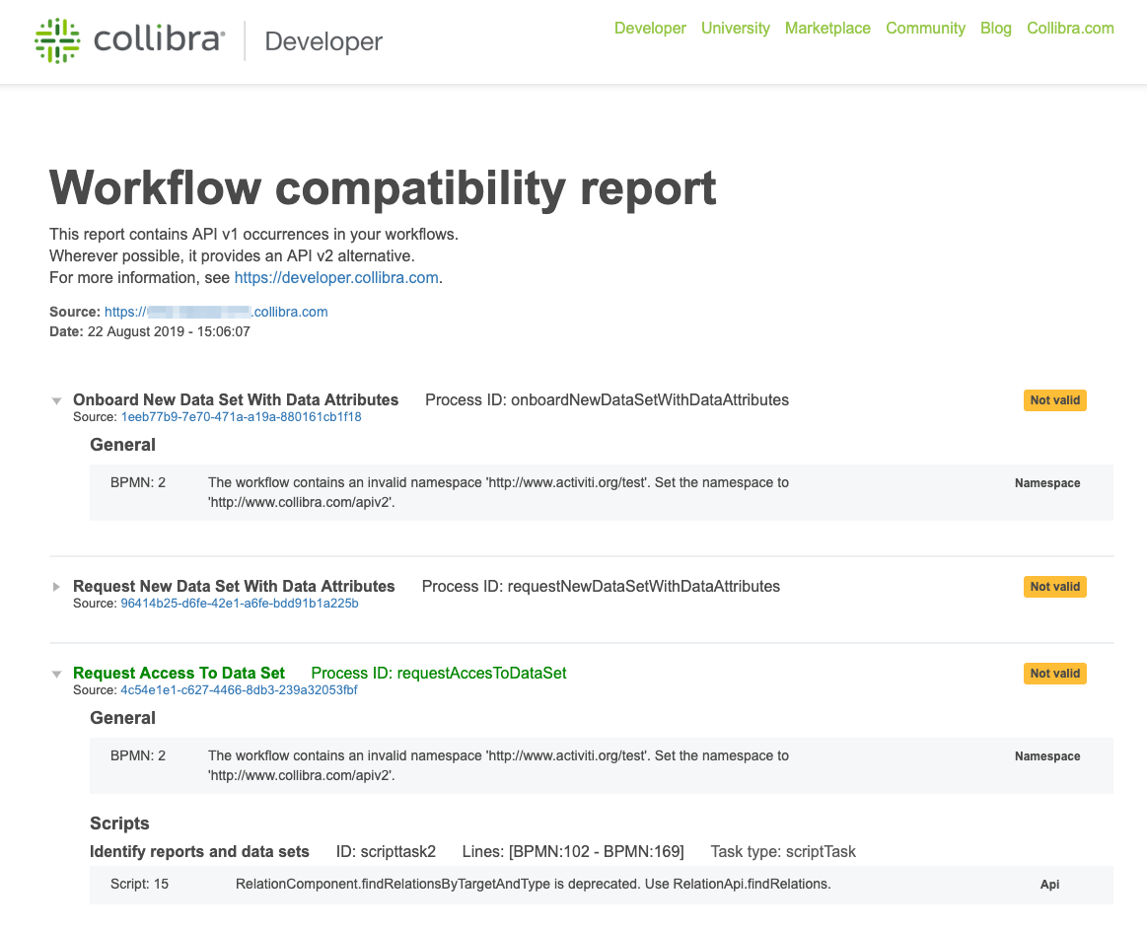Open source link 96414b25-d6fe-42e1-a6fe-bdd91b1a225b
Screen dimensions: 1147x931
[x=240, y=604]
